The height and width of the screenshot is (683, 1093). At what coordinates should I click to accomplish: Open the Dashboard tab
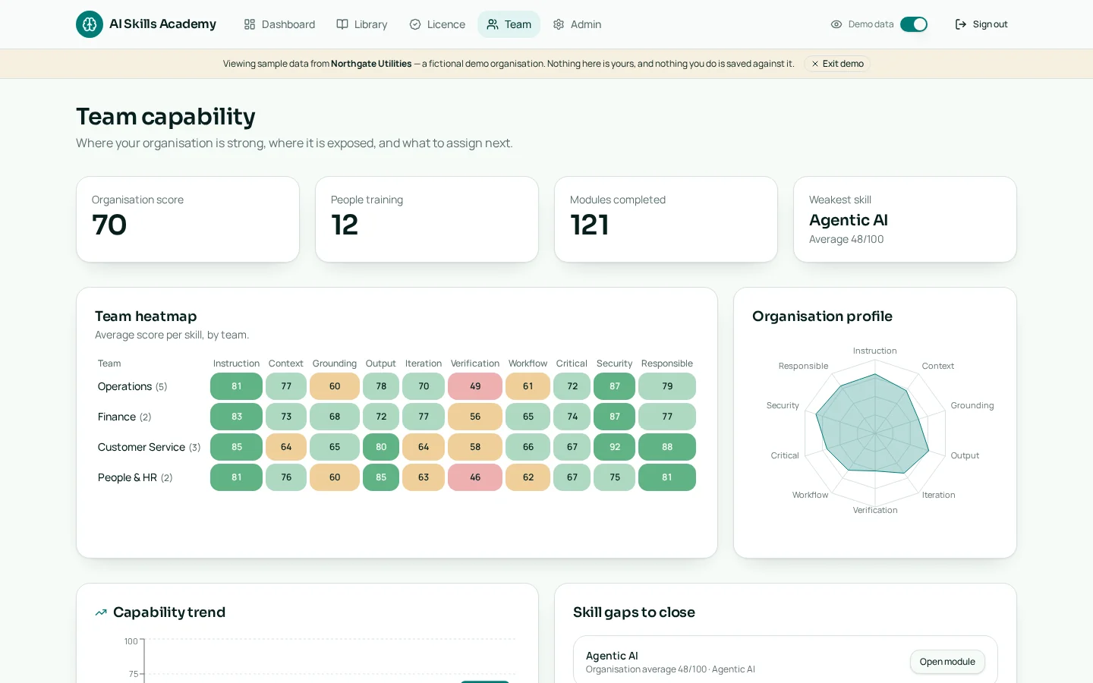click(279, 24)
